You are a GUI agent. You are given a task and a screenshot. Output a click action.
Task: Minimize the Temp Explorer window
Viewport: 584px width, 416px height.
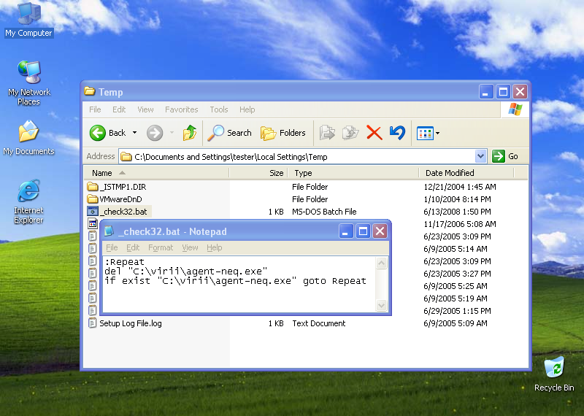point(486,92)
